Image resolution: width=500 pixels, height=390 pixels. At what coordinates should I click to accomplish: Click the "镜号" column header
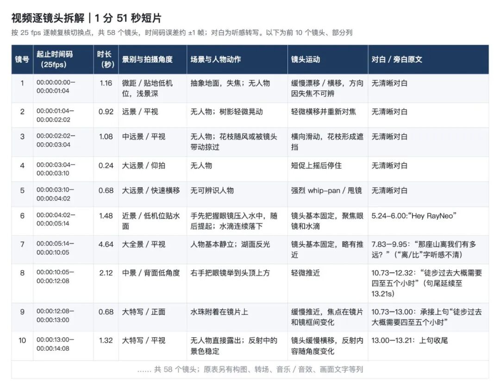click(x=22, y=60)
